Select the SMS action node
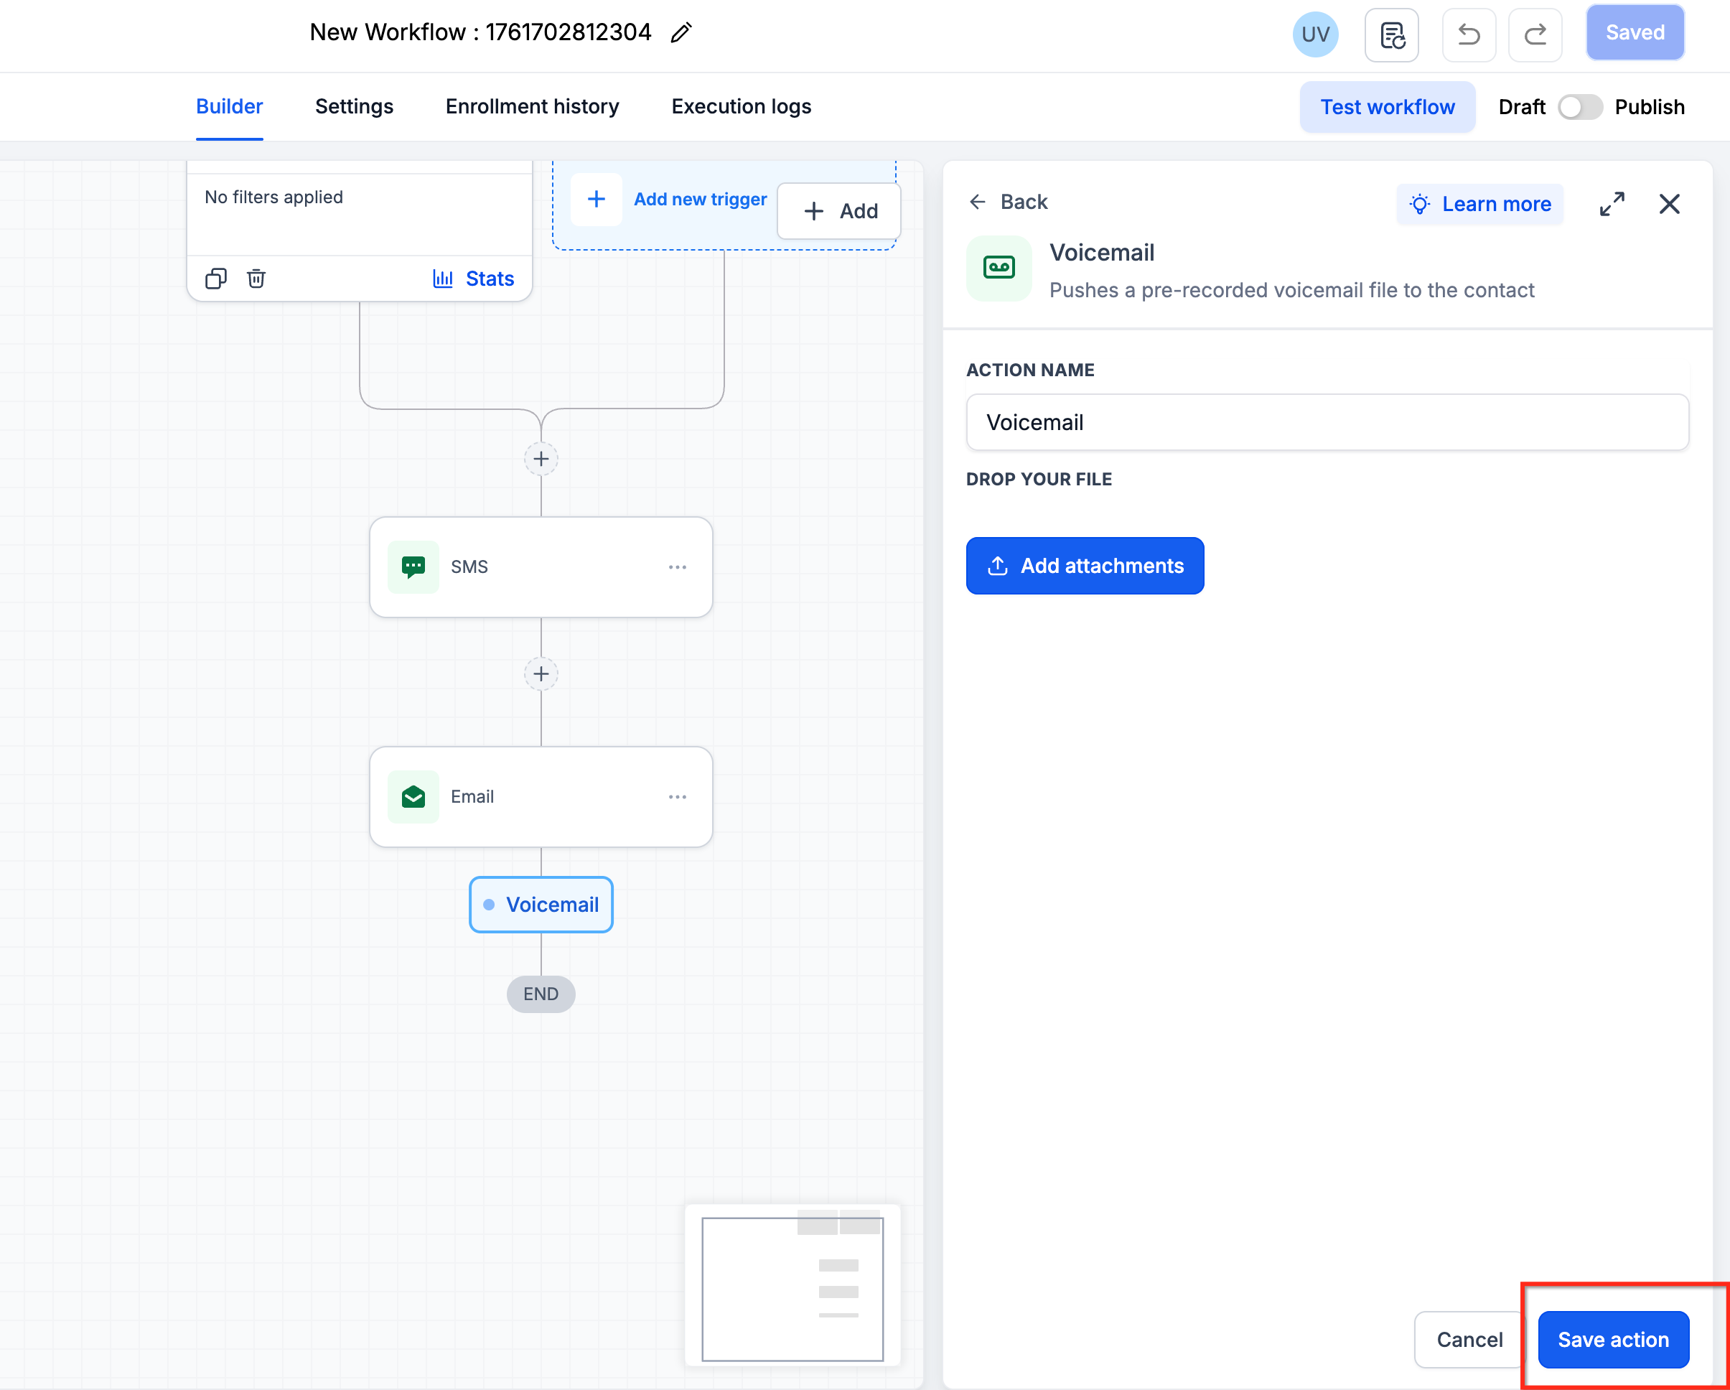Screen dimensions: 1730x1390 (541, 566)
